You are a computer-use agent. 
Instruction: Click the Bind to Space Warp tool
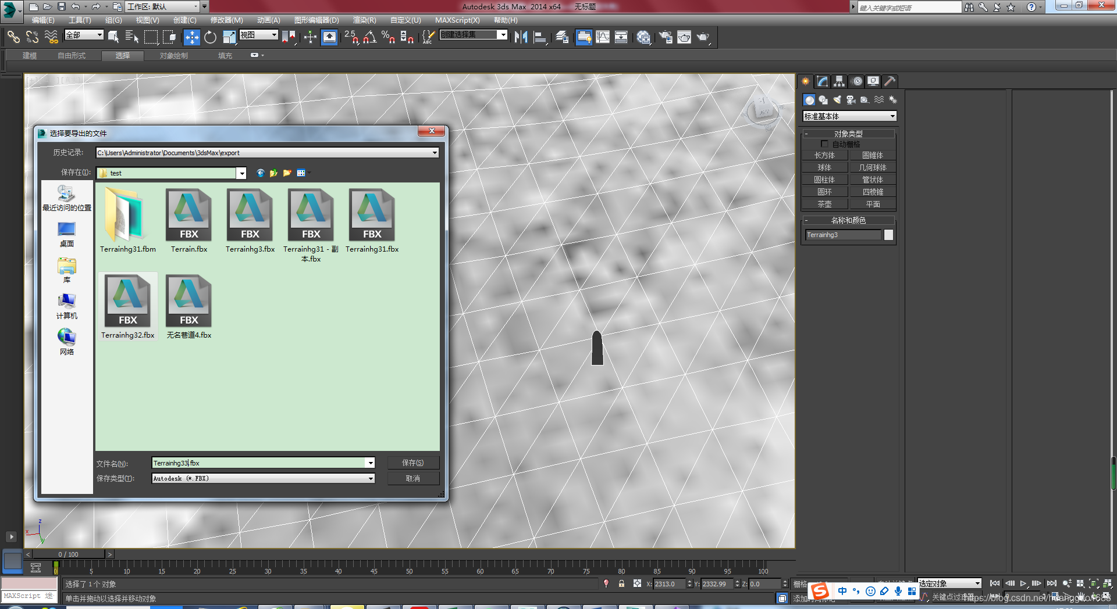tap(51, 37)
